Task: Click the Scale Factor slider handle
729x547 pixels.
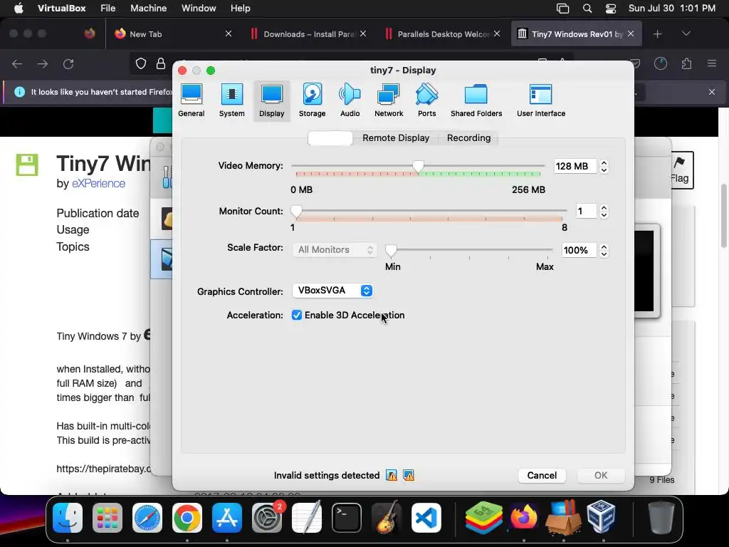Action: pos(391,251)
